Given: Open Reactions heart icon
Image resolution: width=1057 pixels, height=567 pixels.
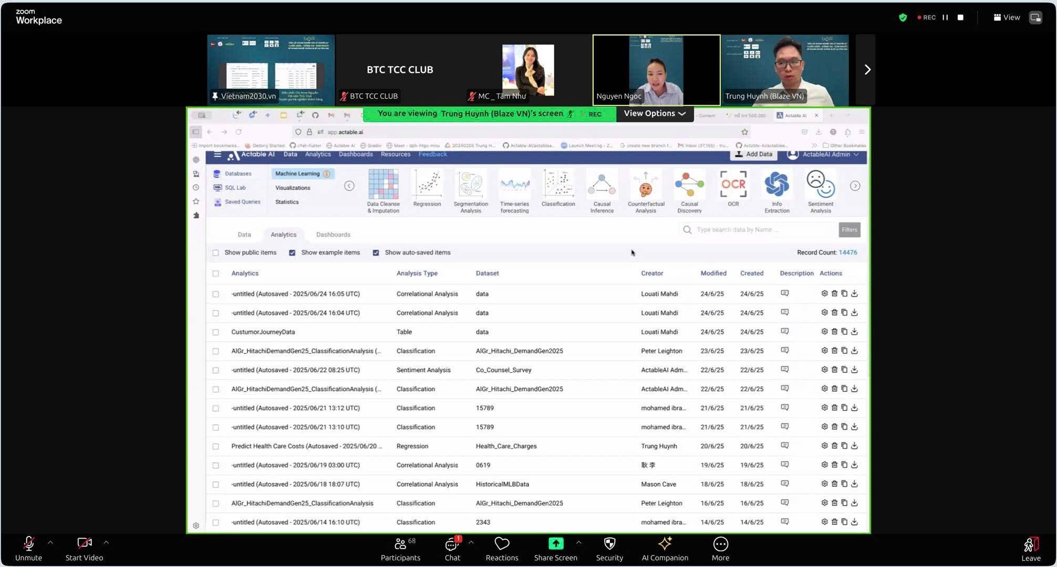Looking at the screenshot, I should coord(502,544).
